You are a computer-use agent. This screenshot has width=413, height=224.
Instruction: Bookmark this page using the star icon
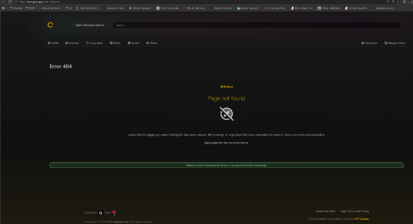click(398, 2)
